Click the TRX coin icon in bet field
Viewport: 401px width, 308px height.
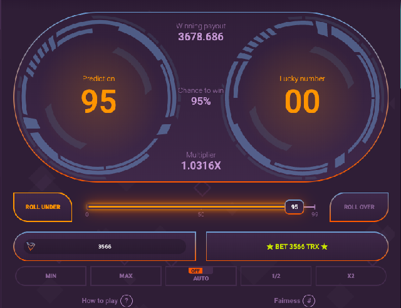tap(31, 247)
